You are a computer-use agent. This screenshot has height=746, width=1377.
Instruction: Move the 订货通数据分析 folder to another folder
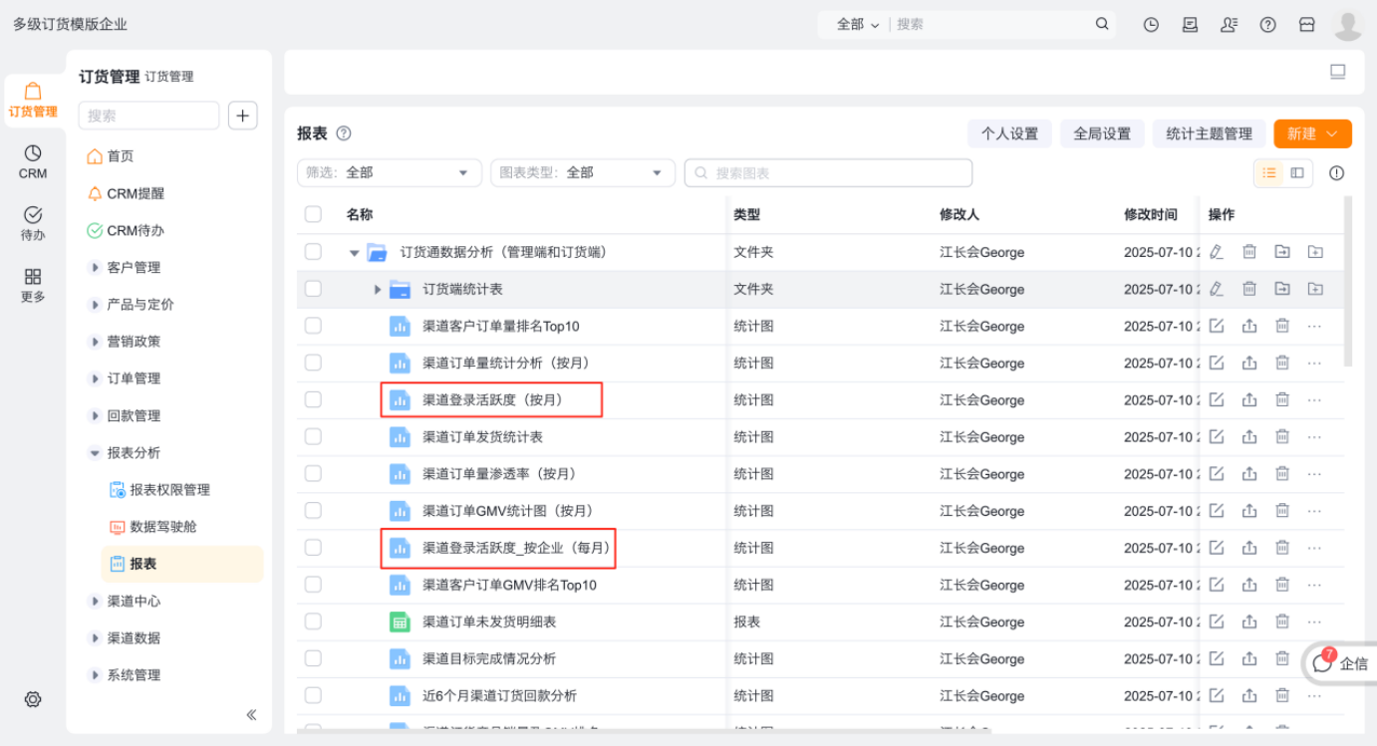tap(1281, 252)
